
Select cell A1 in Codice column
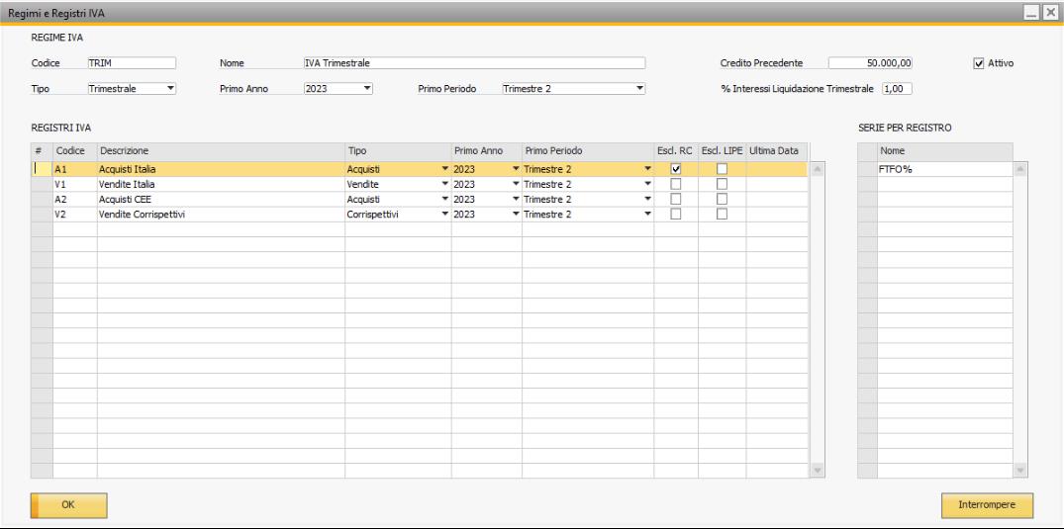tap(75, 169)
